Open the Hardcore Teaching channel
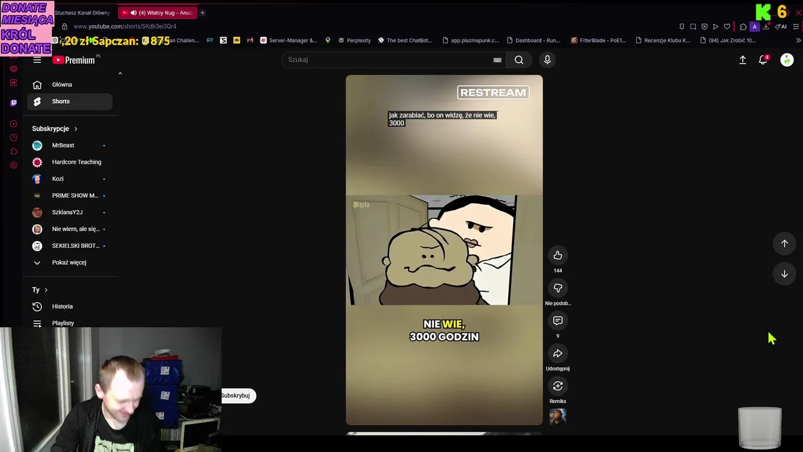 (70, 162)
